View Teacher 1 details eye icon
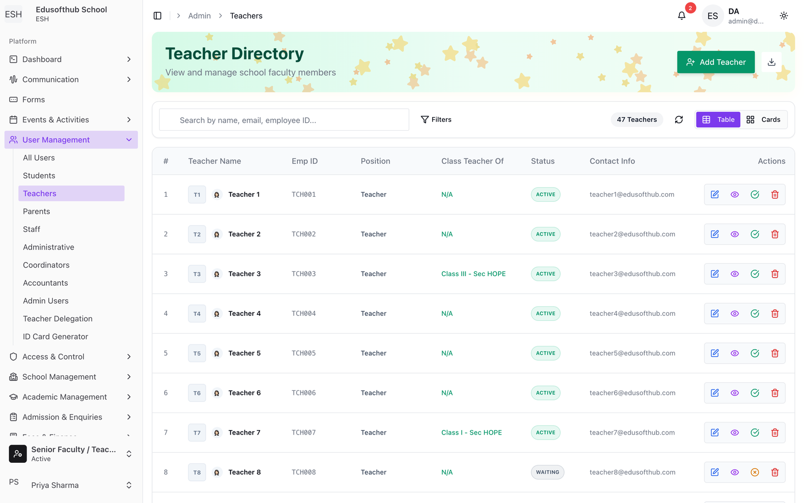804x503 pixels. [735, 195]
